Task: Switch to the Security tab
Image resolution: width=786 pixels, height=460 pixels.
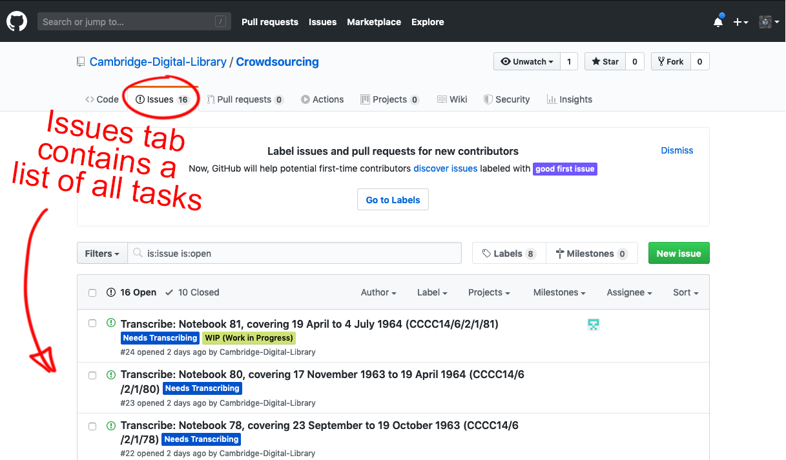Action: click(x=507, y=99)
